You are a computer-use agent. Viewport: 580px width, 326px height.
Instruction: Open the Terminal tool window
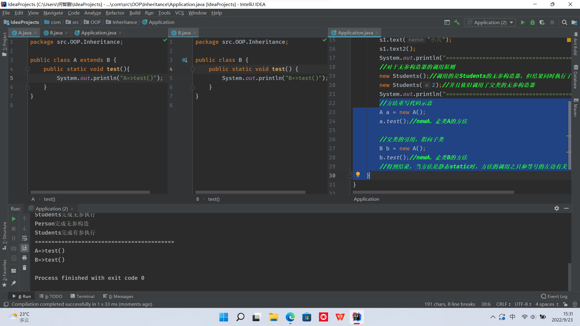82,296
